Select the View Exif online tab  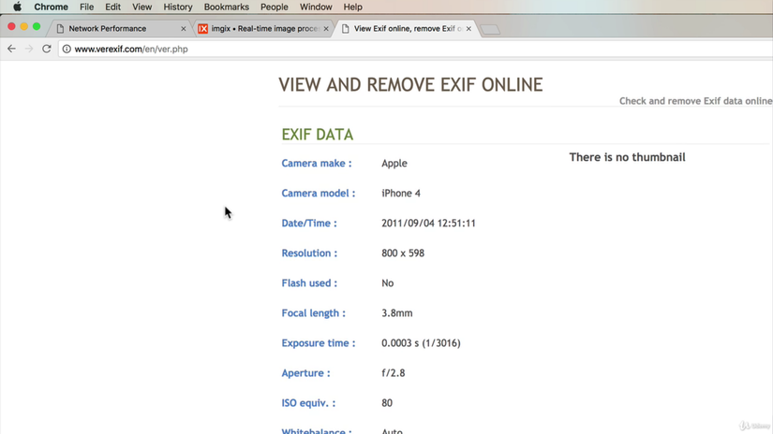[407, 29]
